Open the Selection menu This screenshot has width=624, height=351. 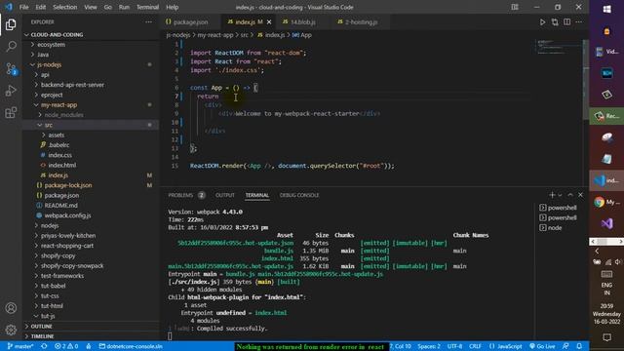tap(65, 7)
